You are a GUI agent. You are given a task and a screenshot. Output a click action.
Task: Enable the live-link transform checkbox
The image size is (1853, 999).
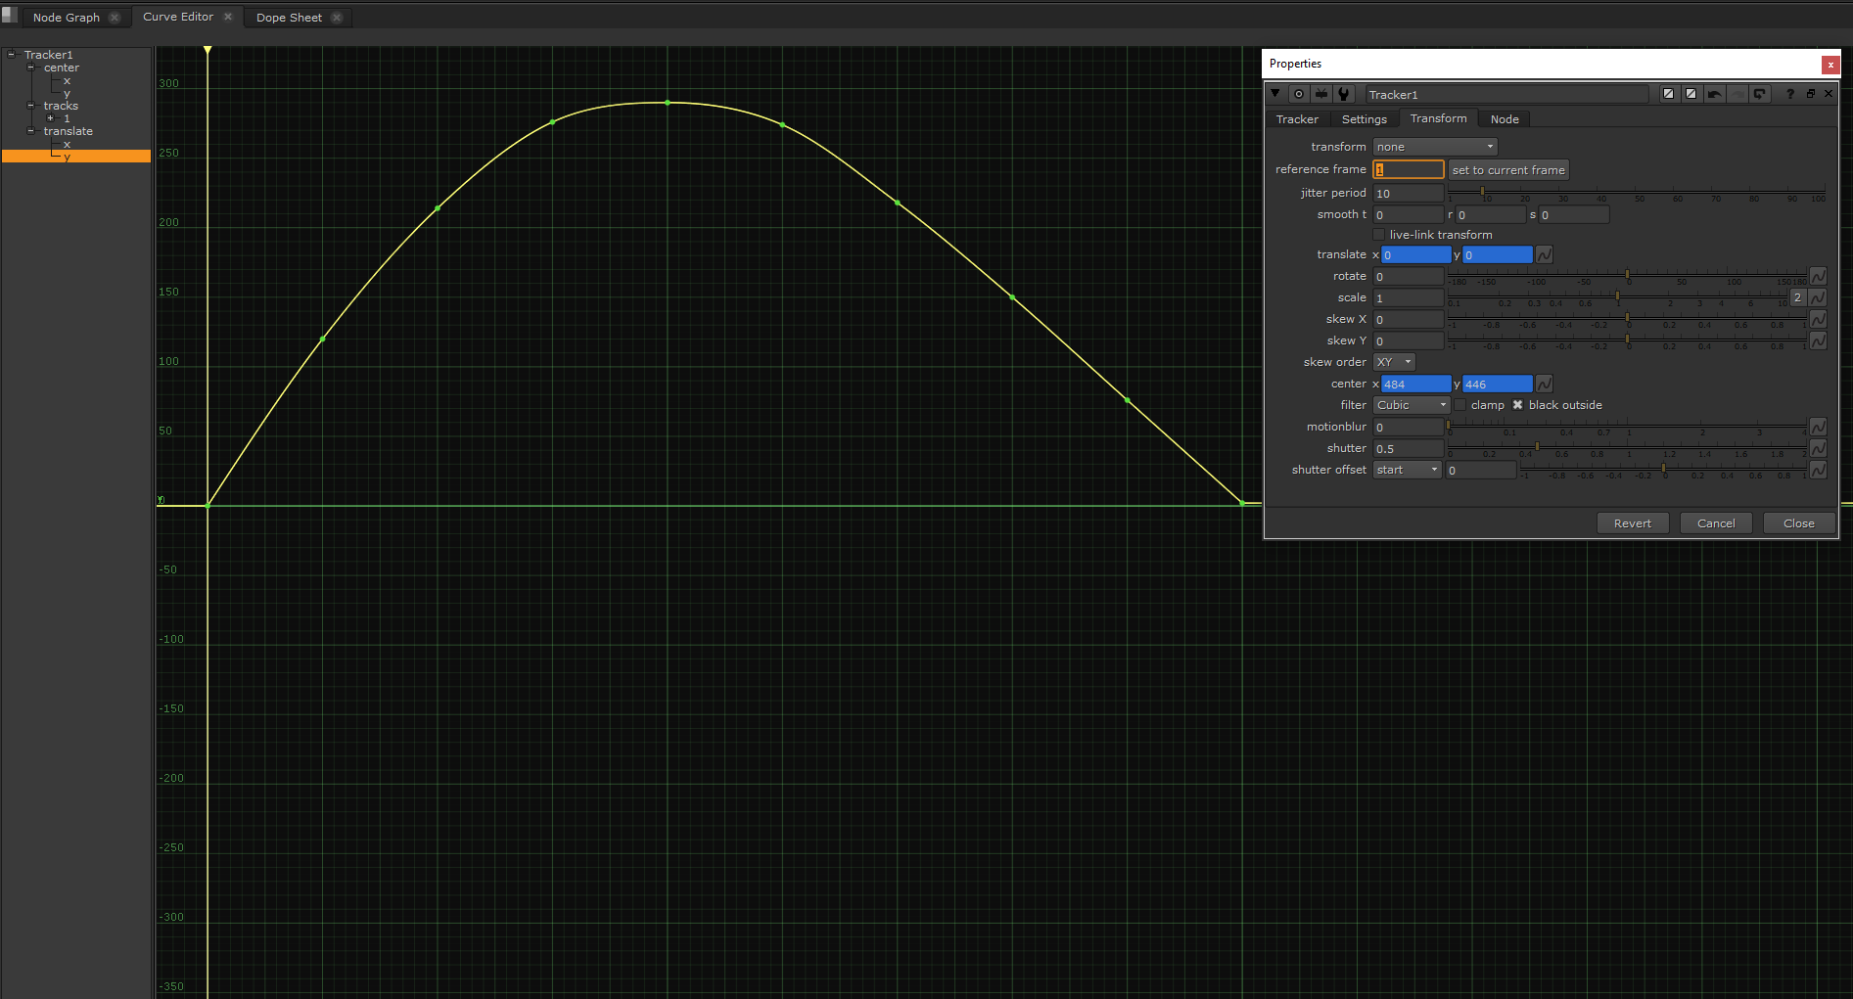click(1379, 234)
